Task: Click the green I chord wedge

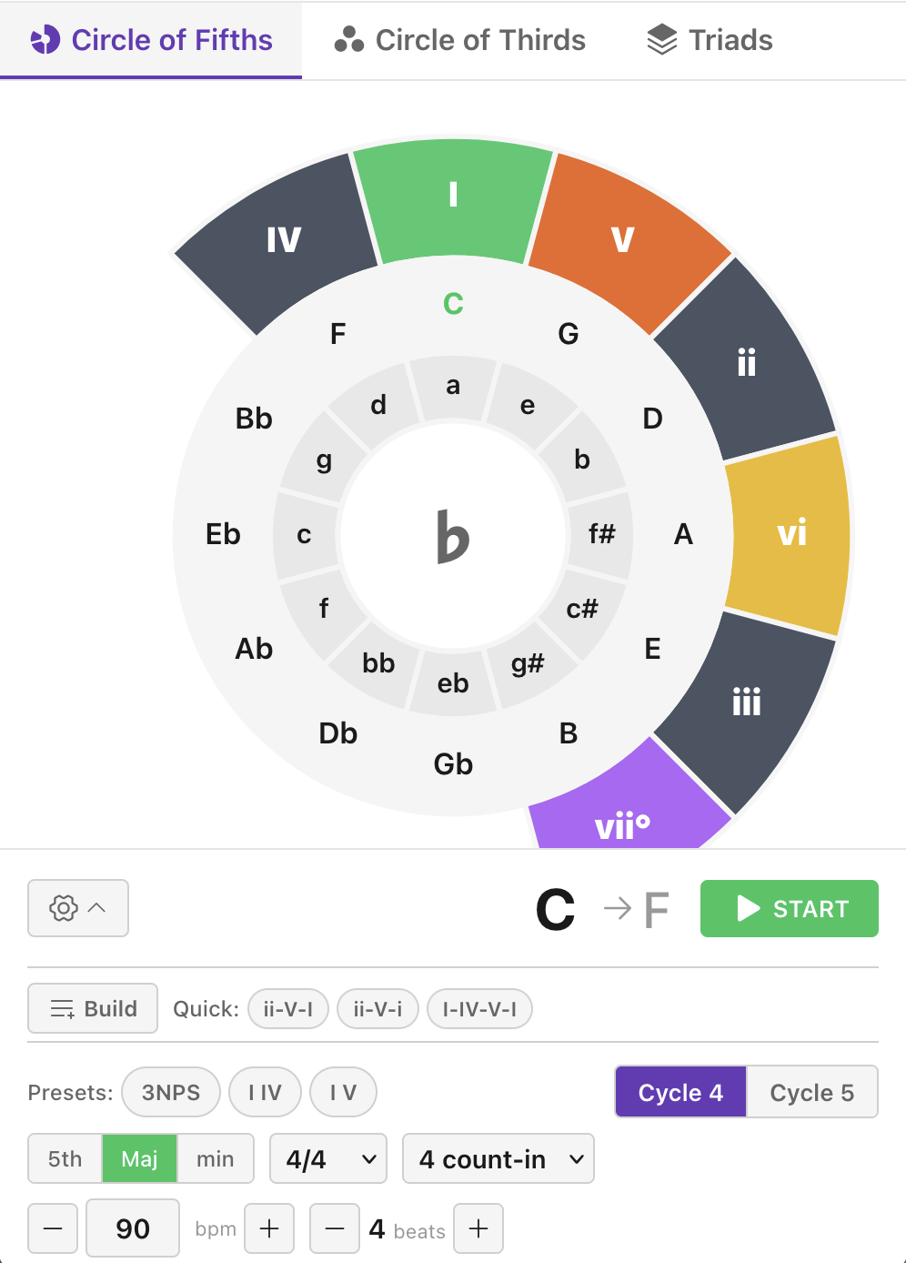Action: pyautogui.click(x=453, y=195)
